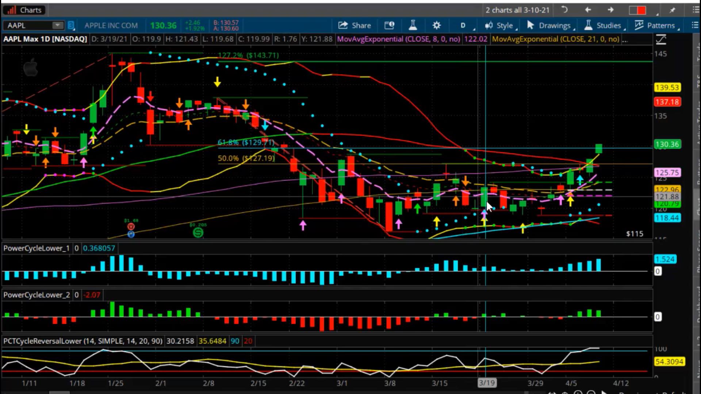Click the 61.8% ($129.71) Fibonacci label

click(246, 142)
